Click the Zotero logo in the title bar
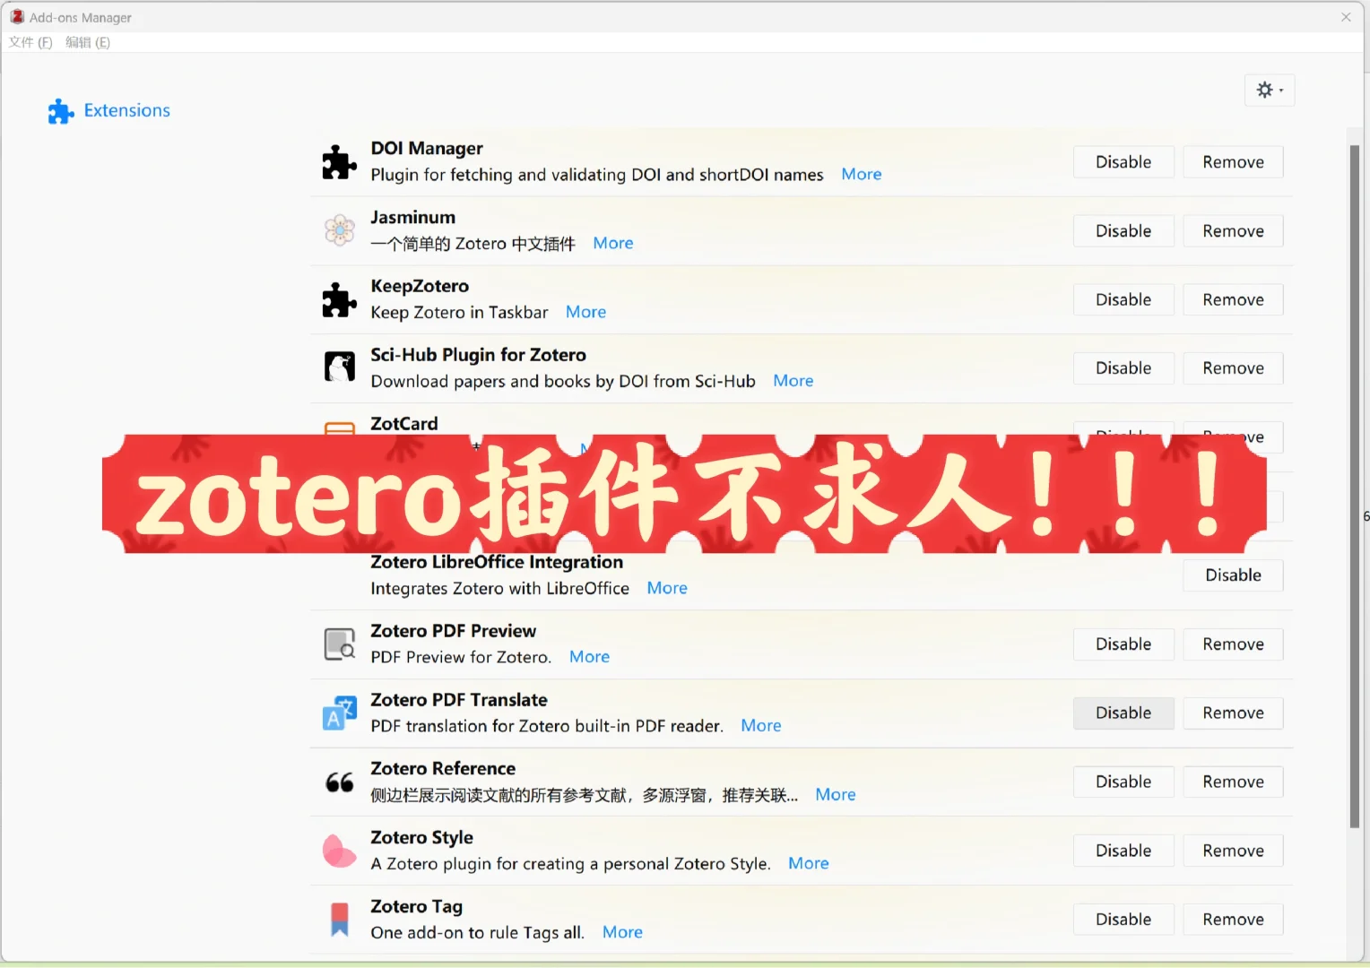Viewport: 1370px width, 968px height. point(17,16)
